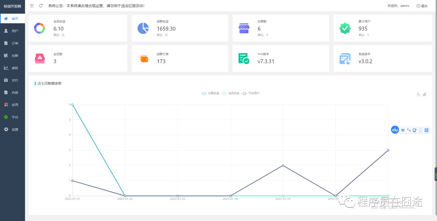
Task: Switch chart to bar view icon
Action: tap(424, 94)
